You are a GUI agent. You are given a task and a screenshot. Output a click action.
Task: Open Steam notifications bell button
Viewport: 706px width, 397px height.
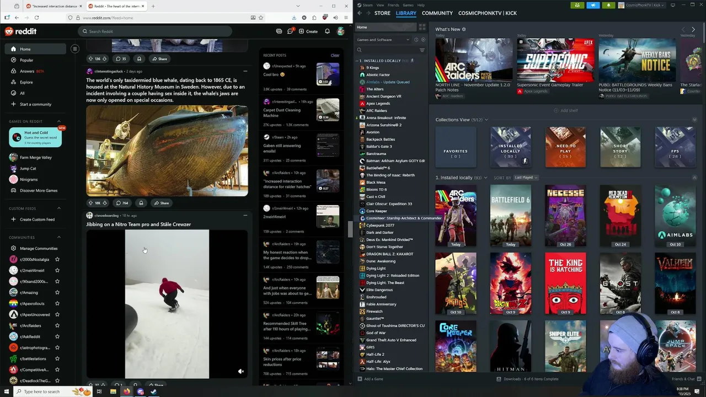tap(608, 5)
